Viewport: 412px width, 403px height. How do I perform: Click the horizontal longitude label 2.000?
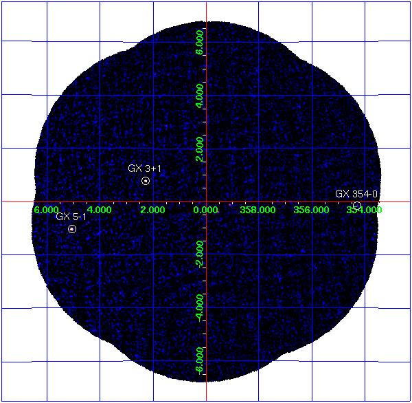click(x=152, y=210)
